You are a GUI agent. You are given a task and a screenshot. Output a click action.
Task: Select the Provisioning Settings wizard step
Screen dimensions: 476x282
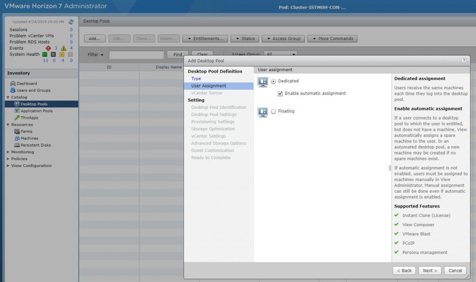(x=213, y=121)
